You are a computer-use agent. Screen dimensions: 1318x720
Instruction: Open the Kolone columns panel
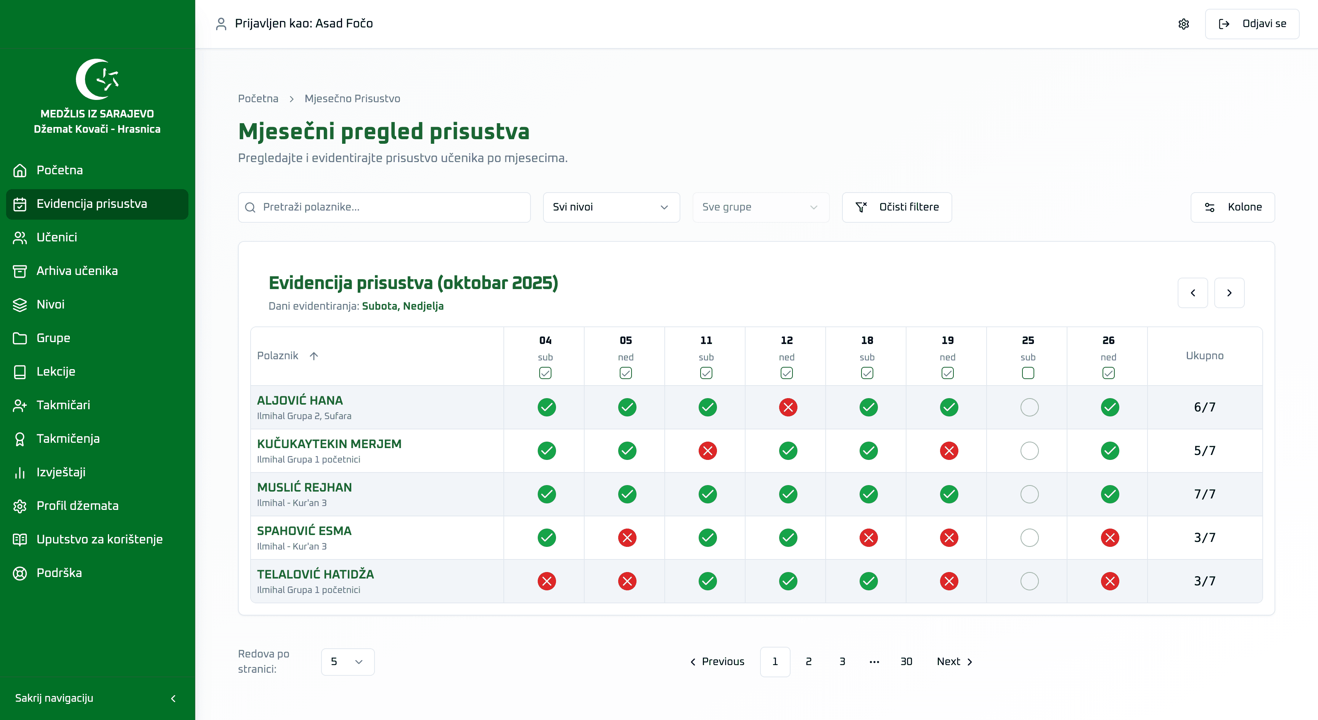click(x=1232, y=207)
